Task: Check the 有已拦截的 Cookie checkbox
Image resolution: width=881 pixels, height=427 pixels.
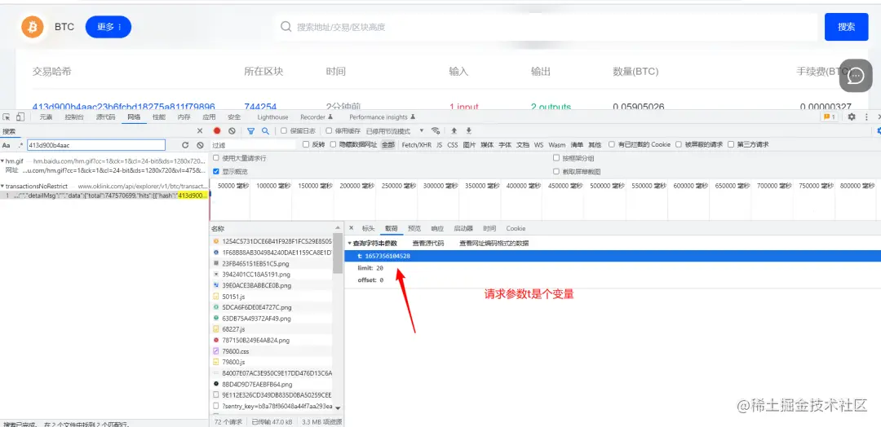Action: 612,144
